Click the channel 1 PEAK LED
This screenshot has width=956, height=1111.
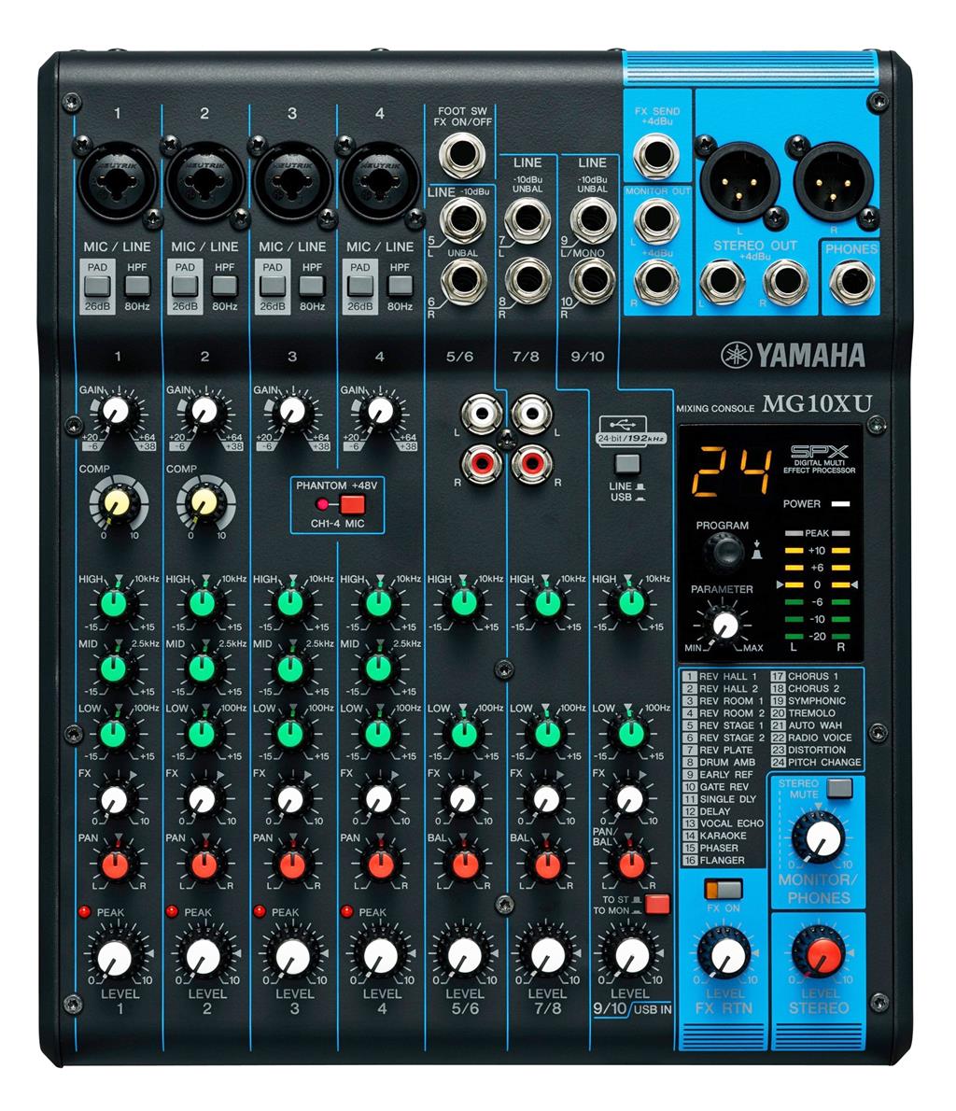[84, 911]
